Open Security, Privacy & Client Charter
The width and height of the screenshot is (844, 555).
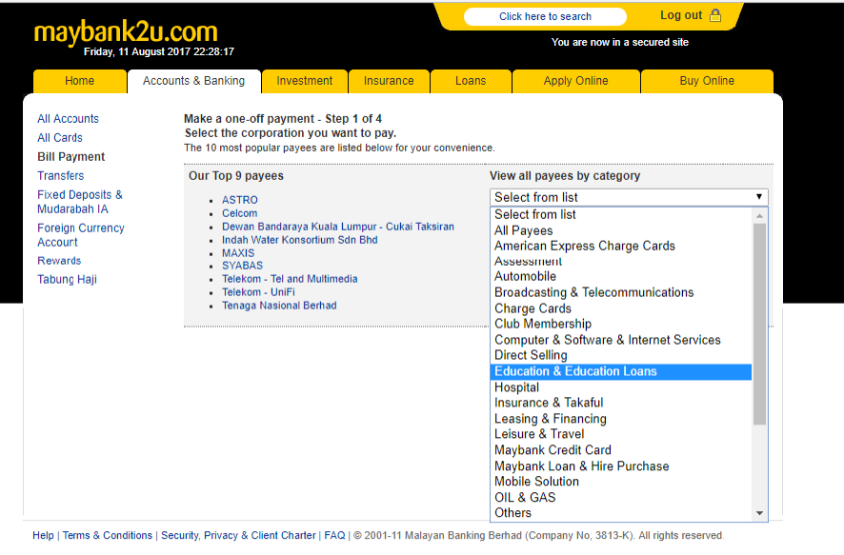click(238, 536)
